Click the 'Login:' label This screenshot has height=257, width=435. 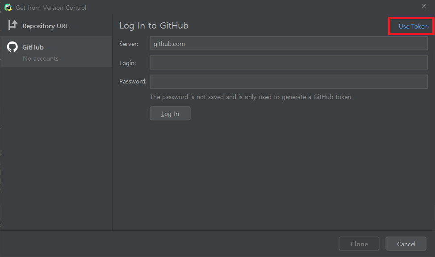(128, 63)
